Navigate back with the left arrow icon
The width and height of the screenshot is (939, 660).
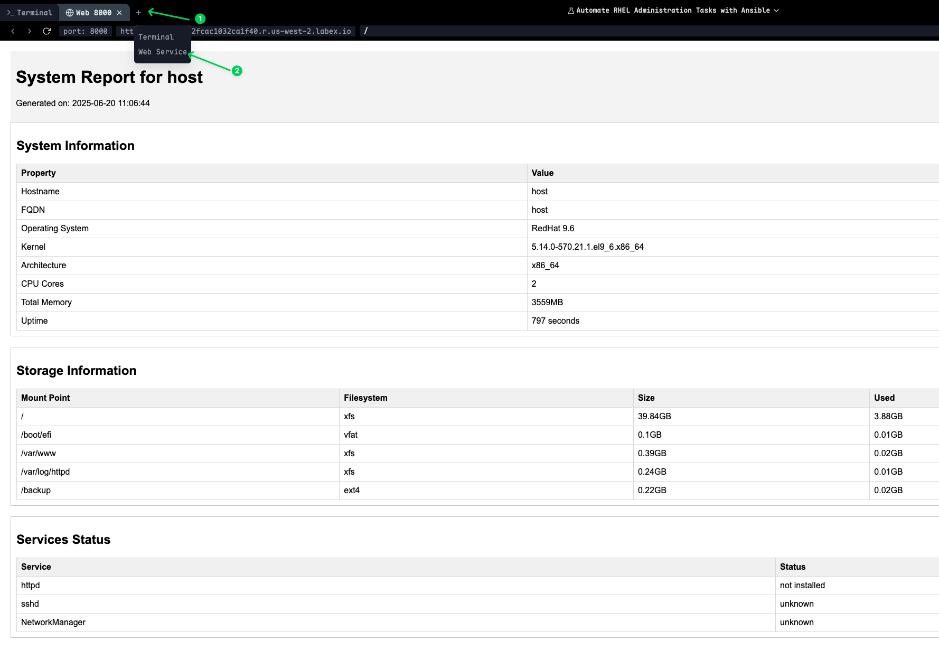12,31
